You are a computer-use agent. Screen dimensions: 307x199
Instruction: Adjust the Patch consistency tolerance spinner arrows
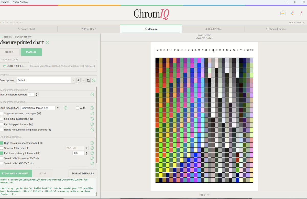[86, 153]
